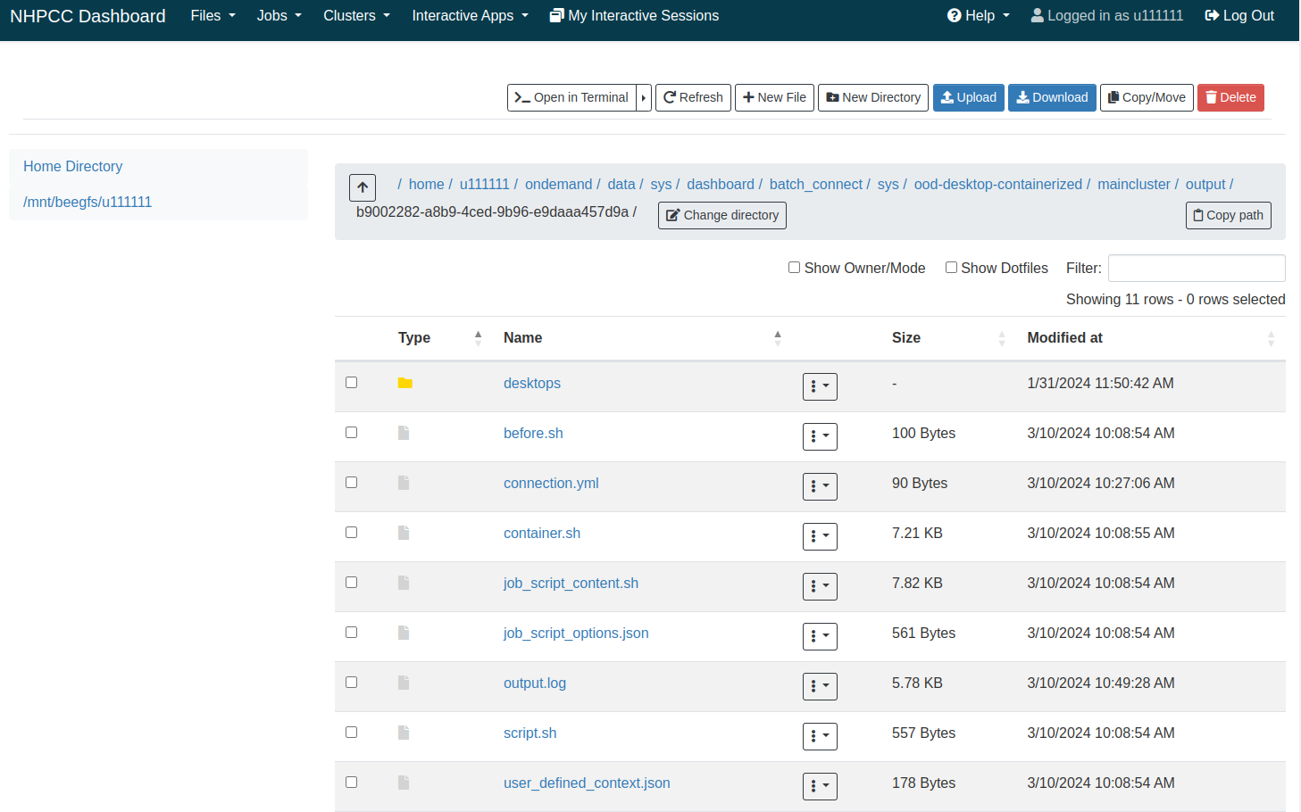The width and height of the screenshot is (1301, 812).
Task: Open actions dropdown for before.sh
Action: click(x=820, y=436)
